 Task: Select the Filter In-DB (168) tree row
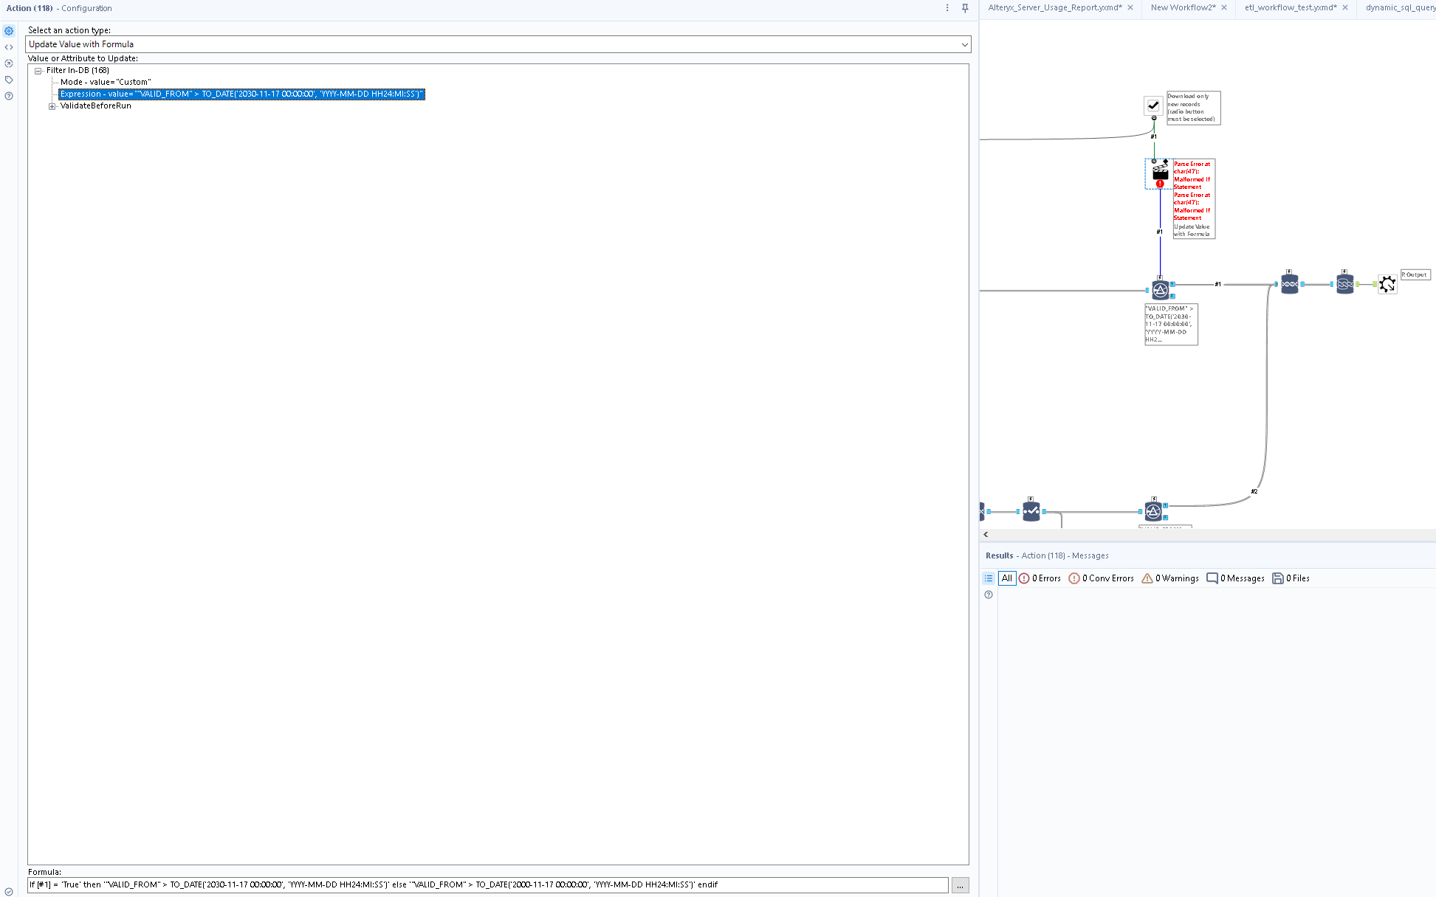[x=78, y=70]
